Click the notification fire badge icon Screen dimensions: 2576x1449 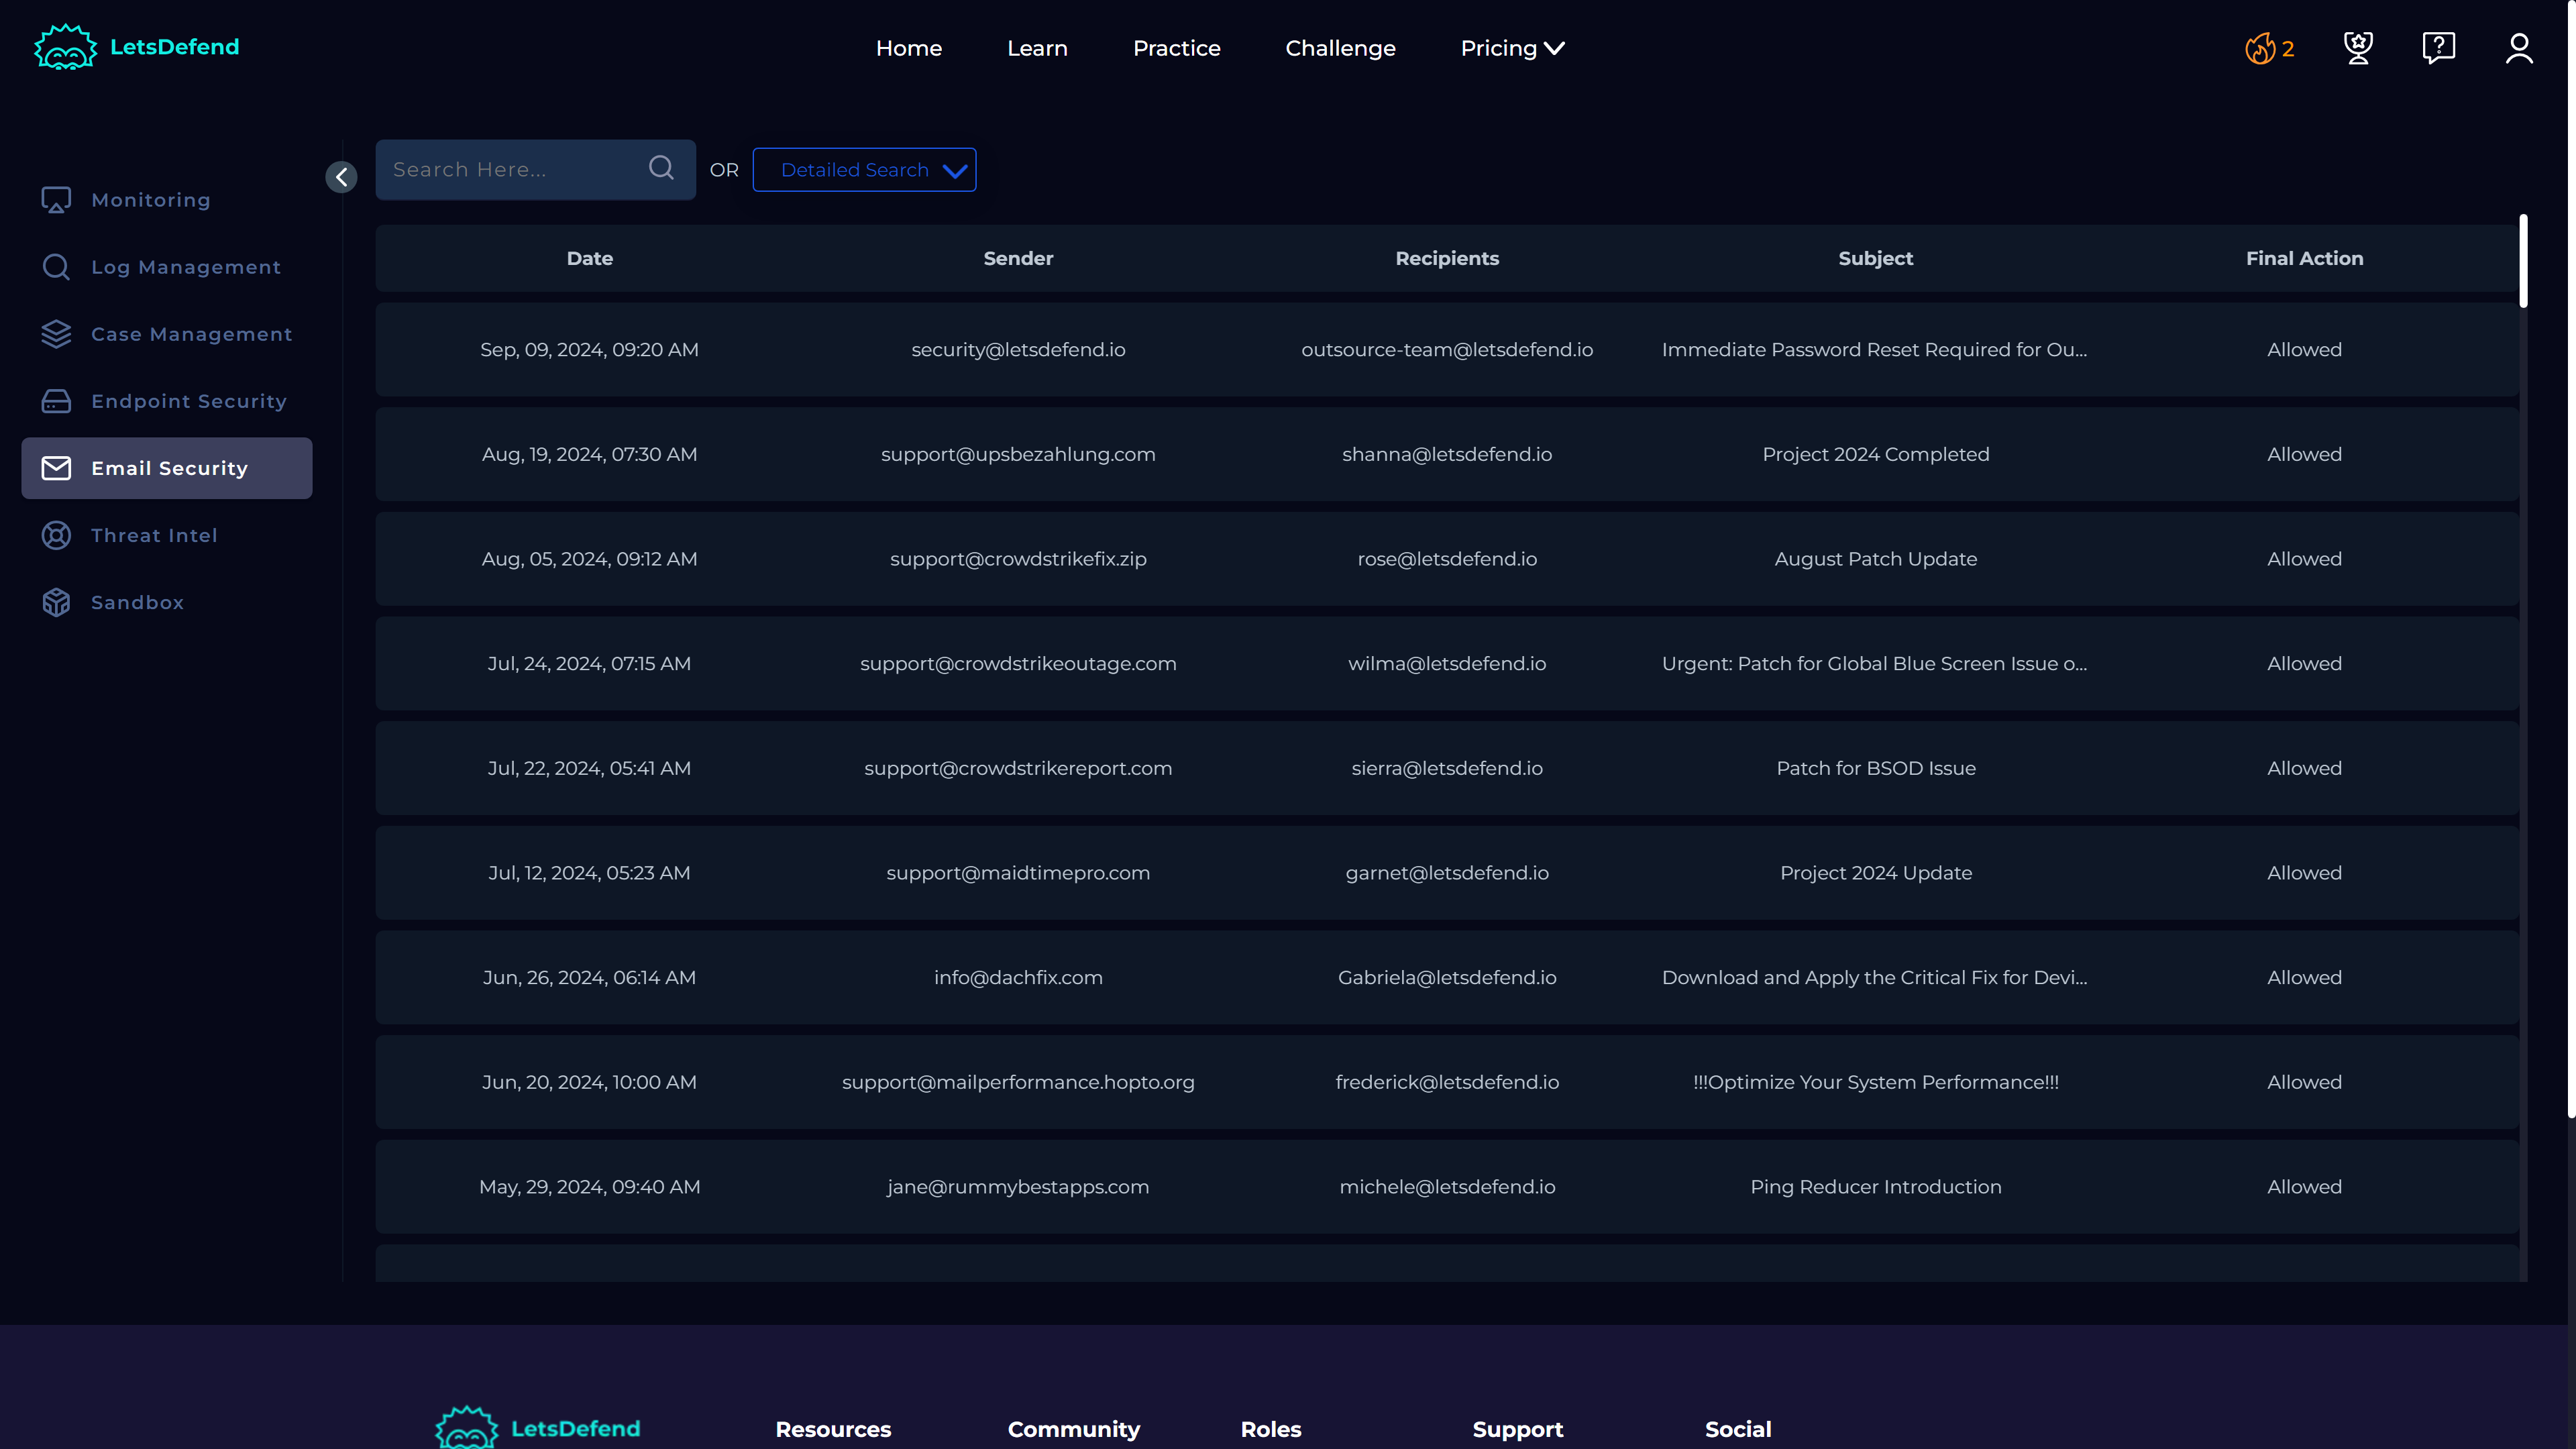pyautogui.click(x=2261, y=48)
